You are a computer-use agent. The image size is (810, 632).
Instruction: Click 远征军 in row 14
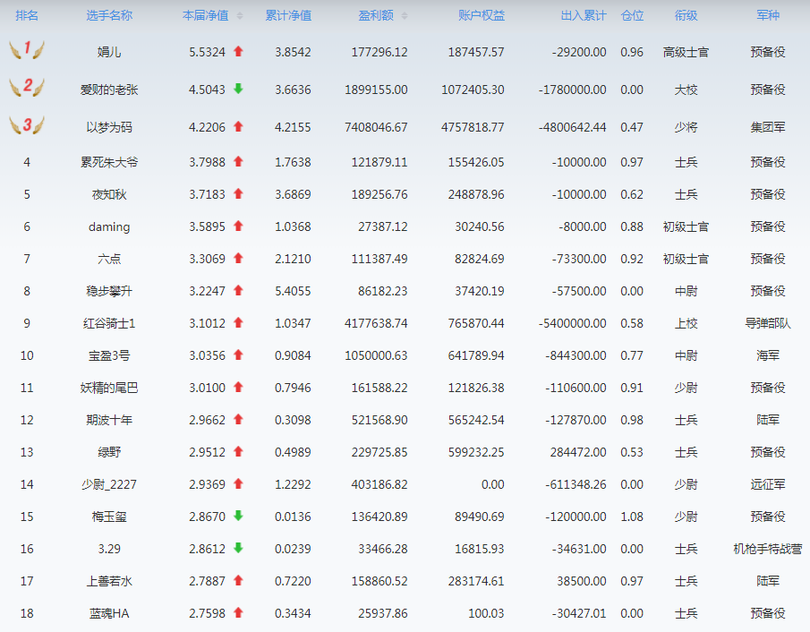[x=768, y=484]
